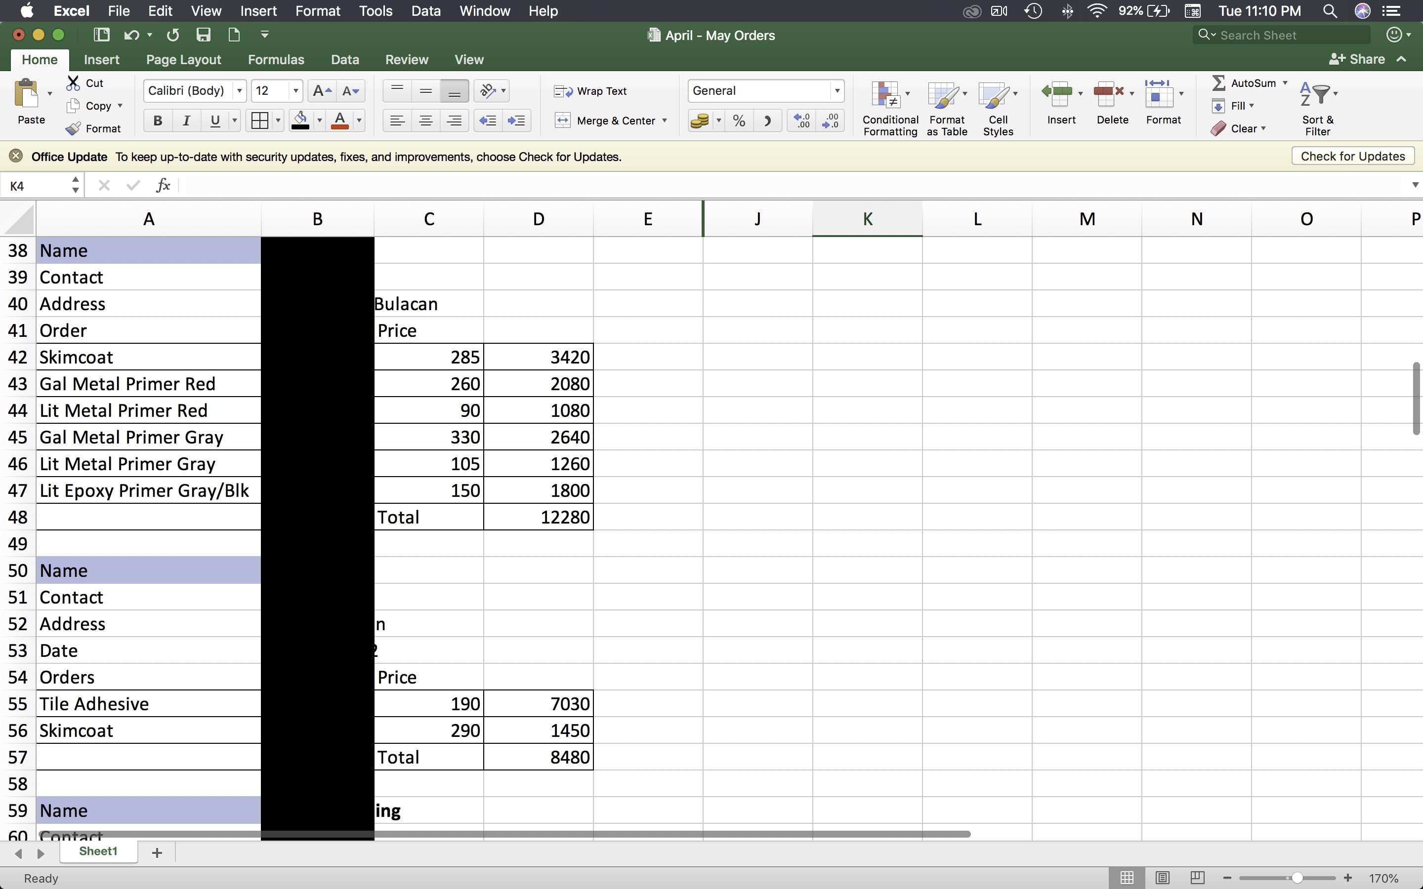Click the Cut scissors icon
The image size is (1423, 889).
point(73,83)
